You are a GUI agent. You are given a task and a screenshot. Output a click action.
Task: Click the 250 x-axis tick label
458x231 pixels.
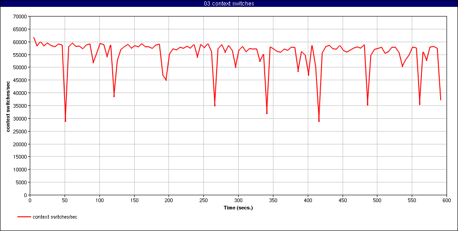click(204, 200)
